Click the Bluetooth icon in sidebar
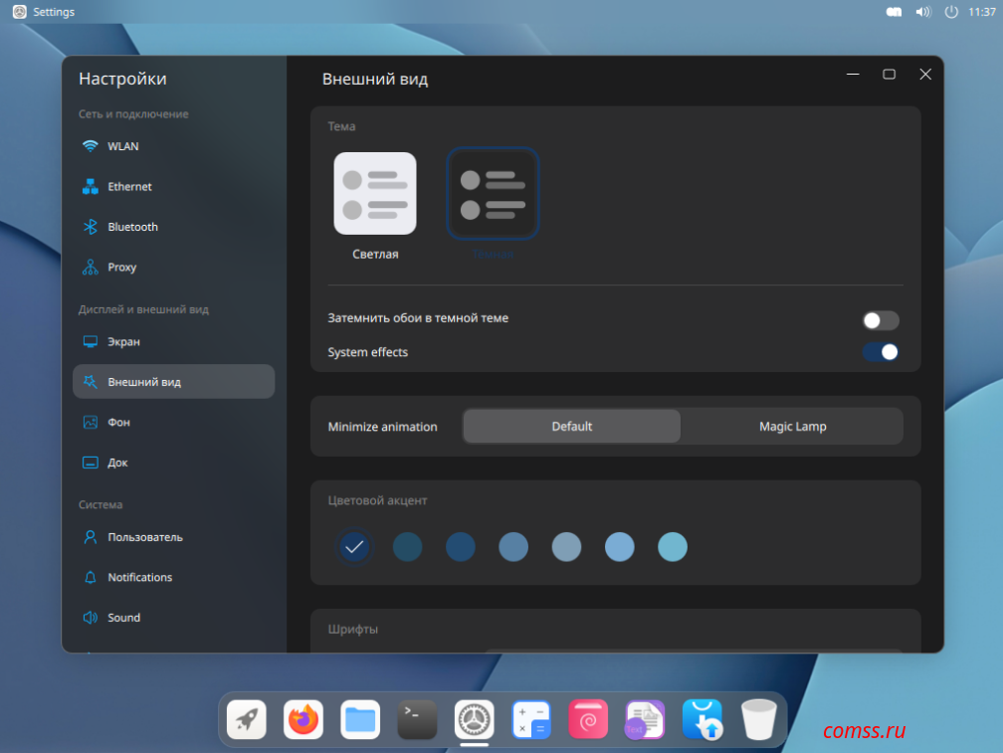Viewport: 1003px width, 753px height. coord(91,227)
